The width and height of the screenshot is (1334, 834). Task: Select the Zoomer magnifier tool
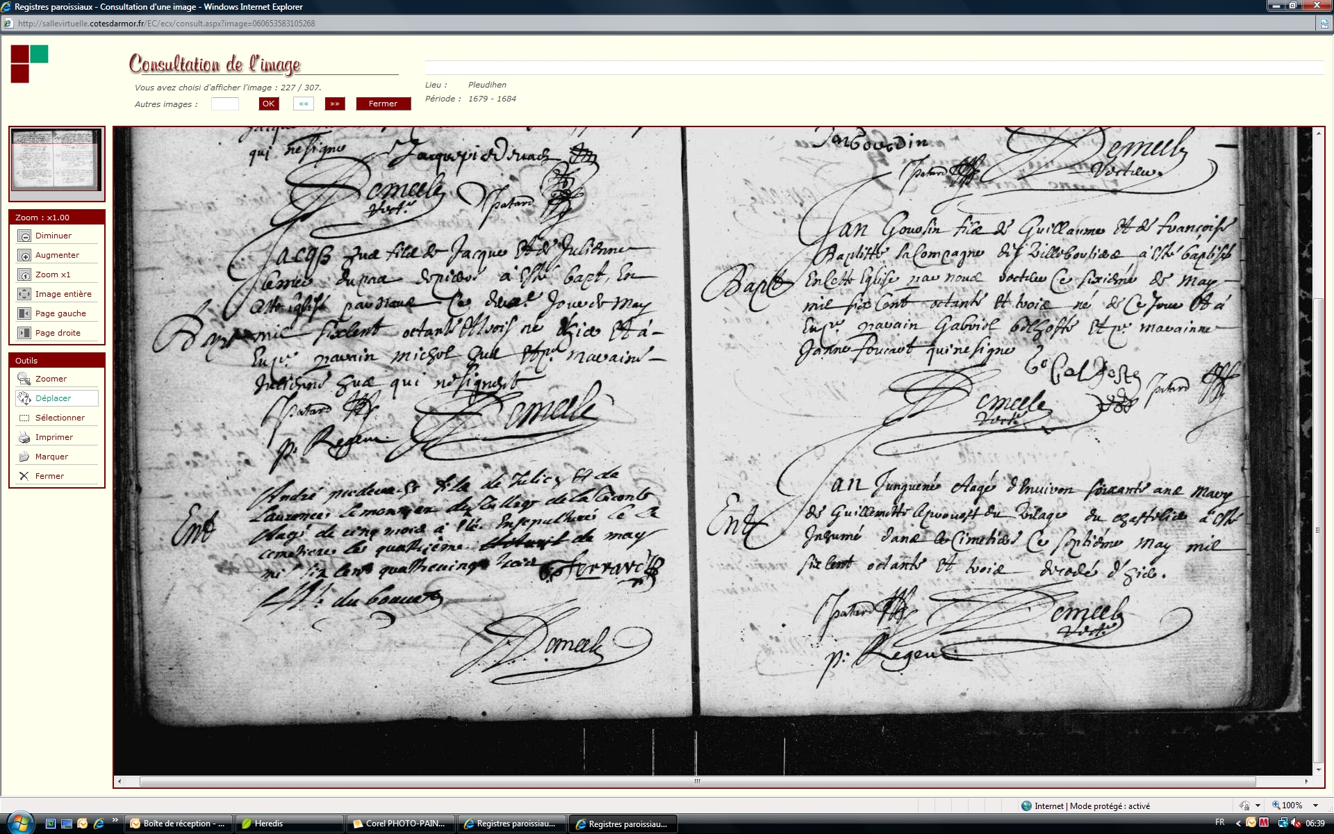pos(24,379)
